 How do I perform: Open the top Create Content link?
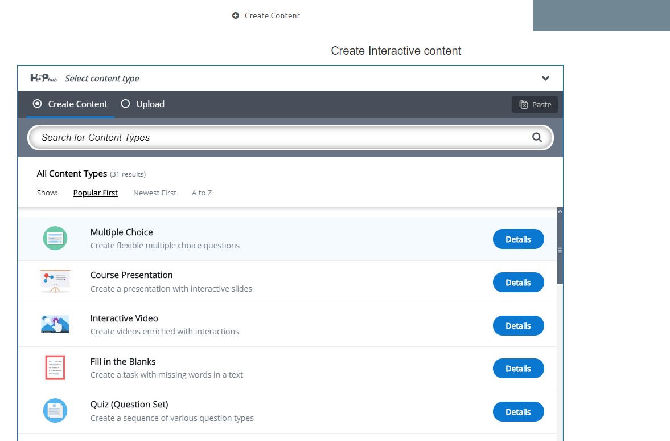tap(272, 15)
